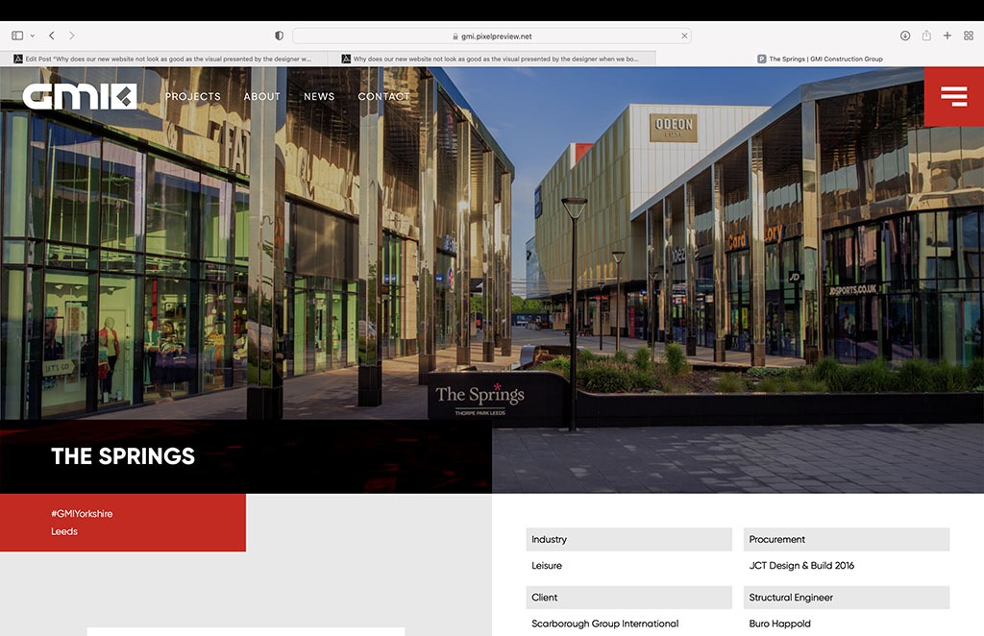
Task: Click the "Industry" header label
Action: 549,539
